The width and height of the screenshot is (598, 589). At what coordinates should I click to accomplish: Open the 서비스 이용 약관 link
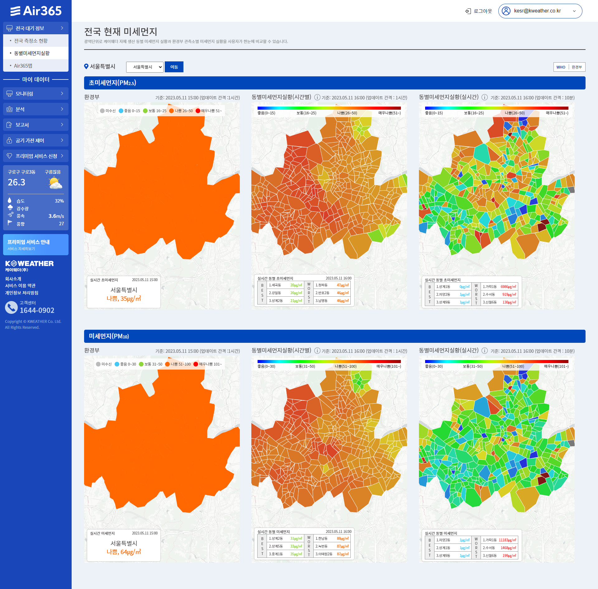(20, 286)
